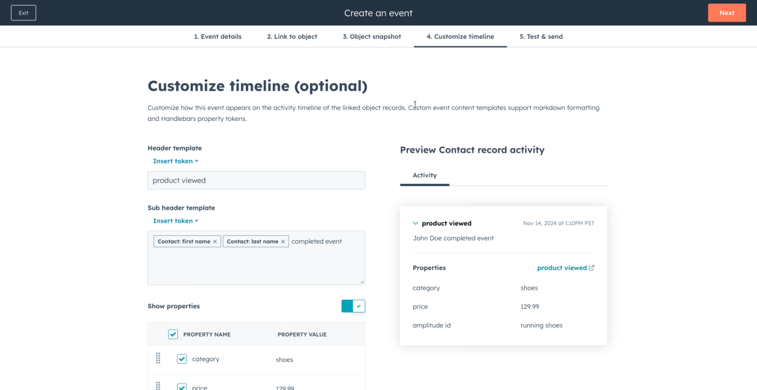Click 'shoes' value in property table

[x=284, y=360]
